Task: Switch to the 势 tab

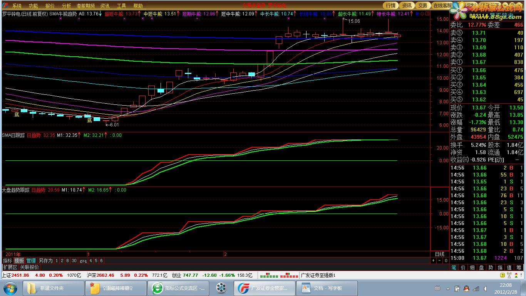Action: coord(491,267)
